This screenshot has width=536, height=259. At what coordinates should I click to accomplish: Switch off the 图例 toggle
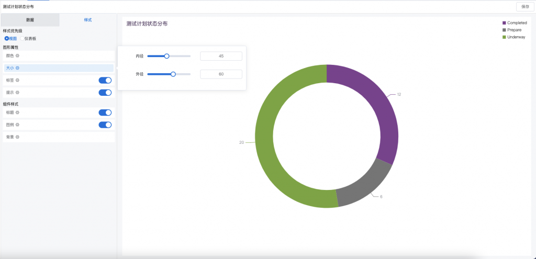[105, 125]
